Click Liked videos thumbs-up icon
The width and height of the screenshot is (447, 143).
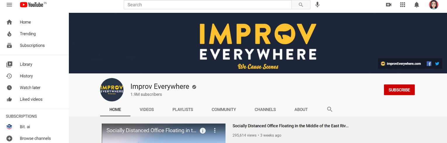(x=9, y=99)
